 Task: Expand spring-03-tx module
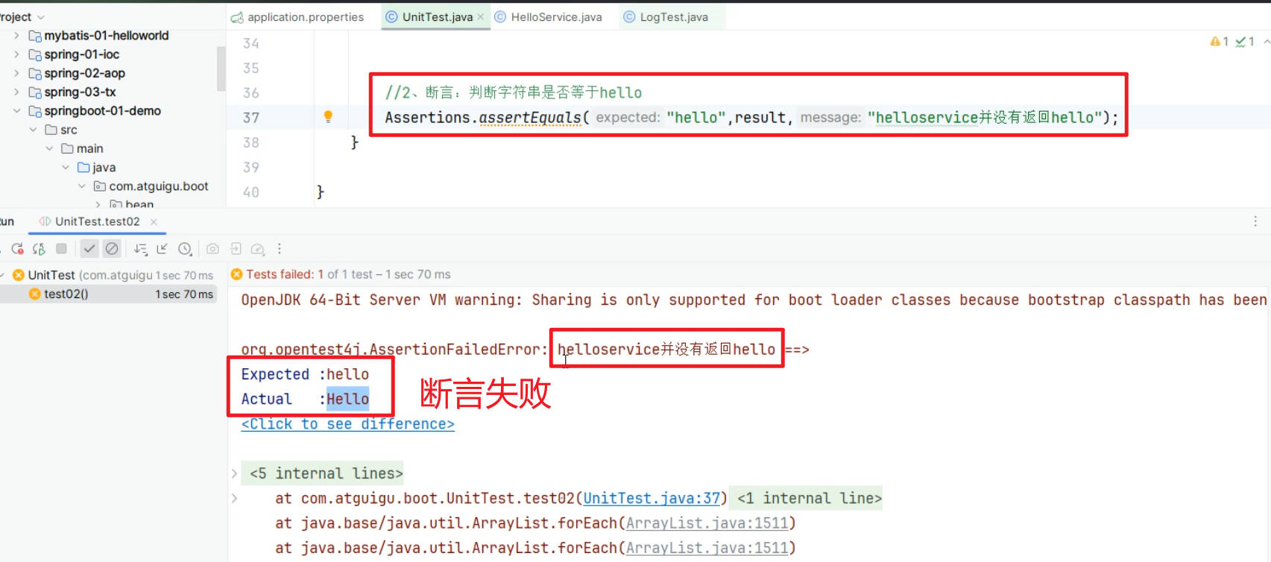coord(16,92)
